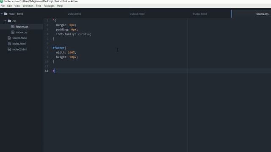
Task: Place cursor after '#' on line 12
Action: point(55,71)
